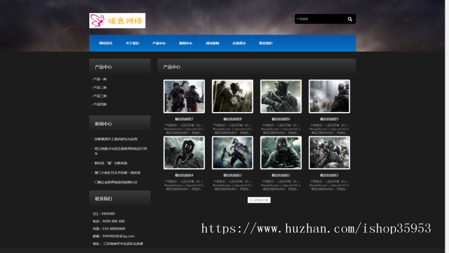The image size is (449, 253).
Task: Open the 成功案例 nav item
Action: tap(212, 43)
